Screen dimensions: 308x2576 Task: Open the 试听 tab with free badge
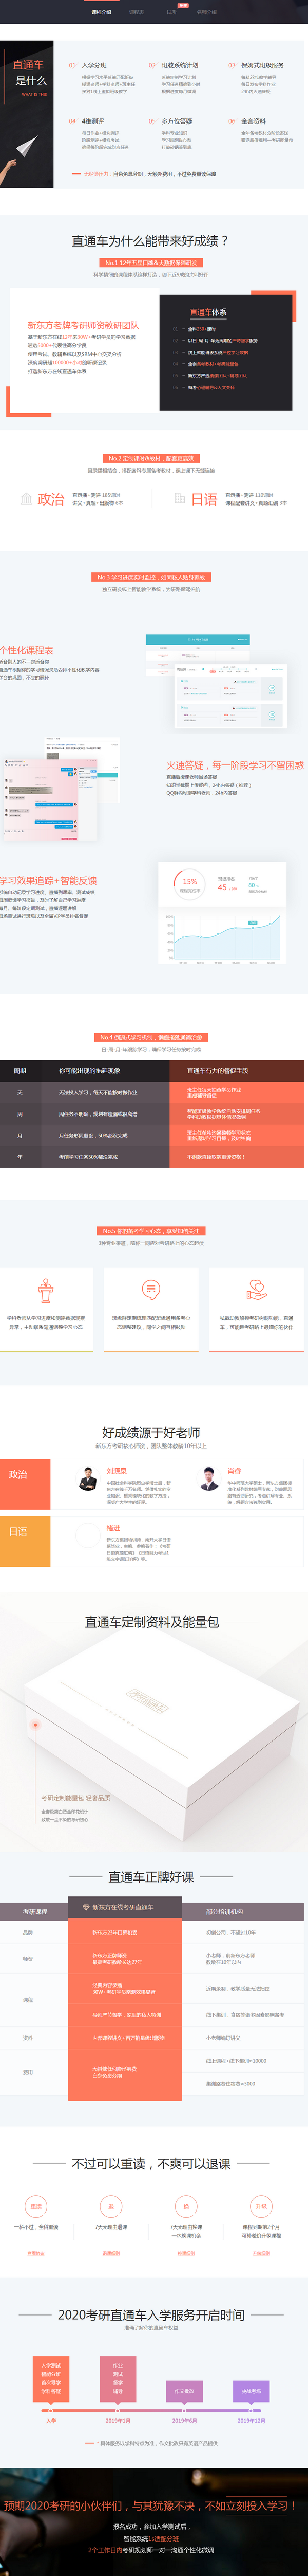[171, 12]
